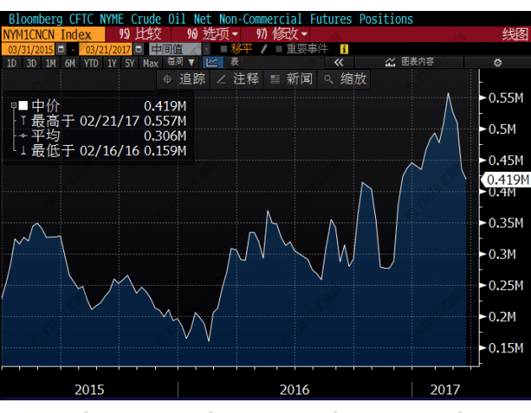This screenshot has width=531, height=413.
Task: Toggle the 移平 checkbox
Action: (223, 49)
